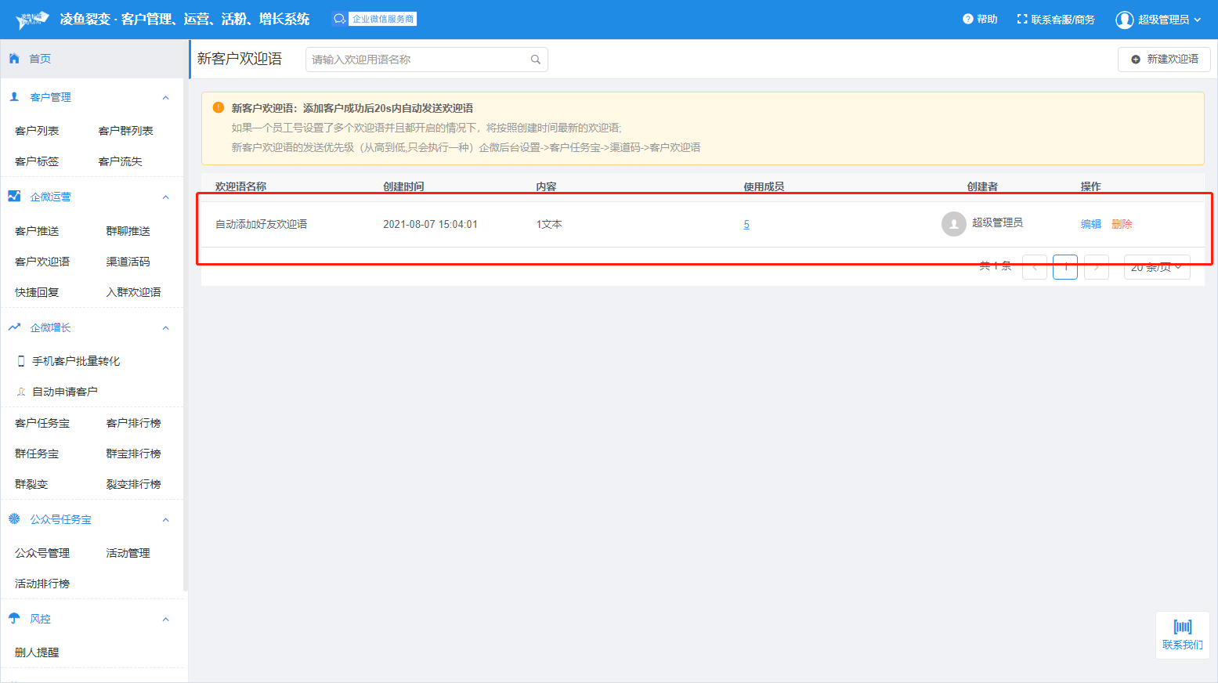Screen dimensions: 1218x683
Task: Click the 帮助 question mark icon
Action: (967, 19)
